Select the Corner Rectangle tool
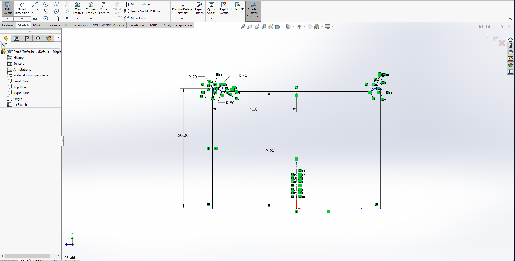 coord(35,11)
